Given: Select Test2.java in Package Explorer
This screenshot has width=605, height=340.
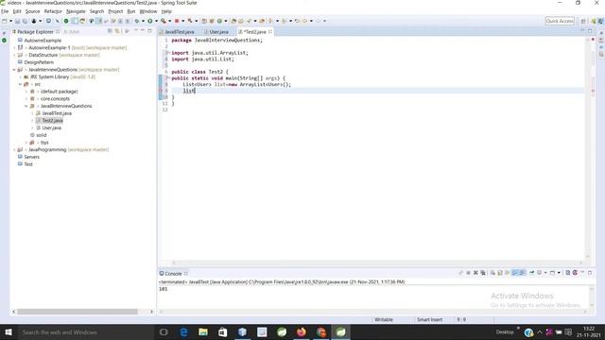Looking at the screenshot, I should point(52,121).
